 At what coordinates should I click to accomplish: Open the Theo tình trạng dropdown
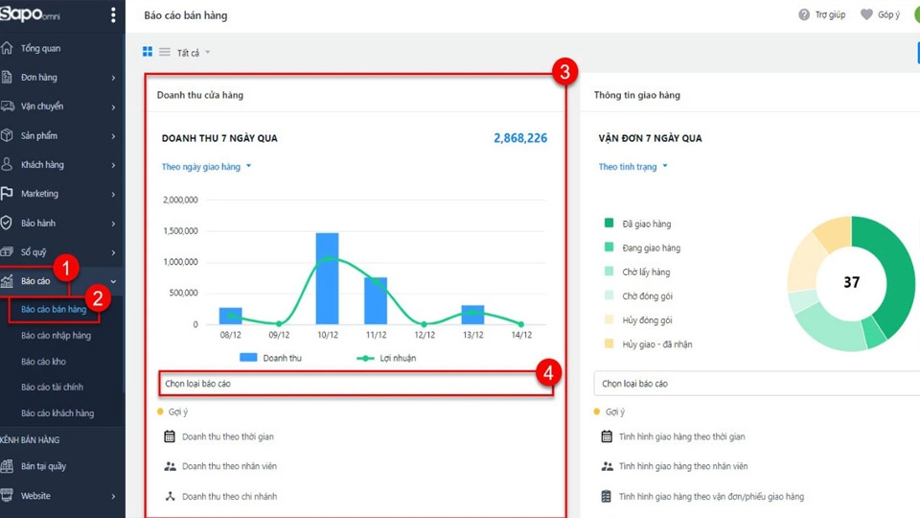(632, 167)
